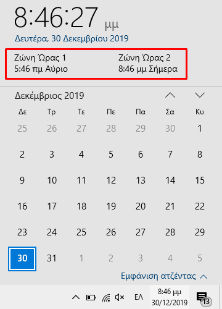
Task: Show hidden tray icons arrow
Action: coord(76,297)
